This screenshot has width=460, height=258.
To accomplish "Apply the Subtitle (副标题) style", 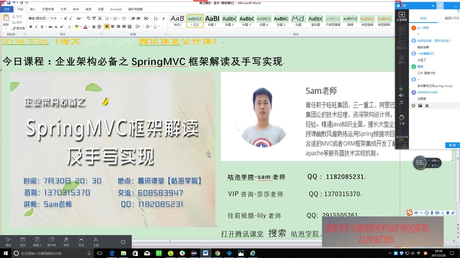I will pos(316,21).
